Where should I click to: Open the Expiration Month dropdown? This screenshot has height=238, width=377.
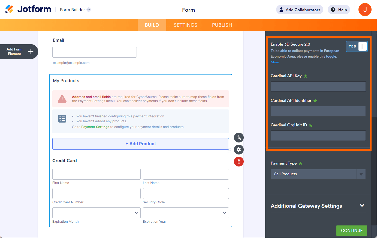(96, 213)
